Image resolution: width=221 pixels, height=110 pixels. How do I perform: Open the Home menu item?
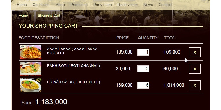click(x=22, y=5)
